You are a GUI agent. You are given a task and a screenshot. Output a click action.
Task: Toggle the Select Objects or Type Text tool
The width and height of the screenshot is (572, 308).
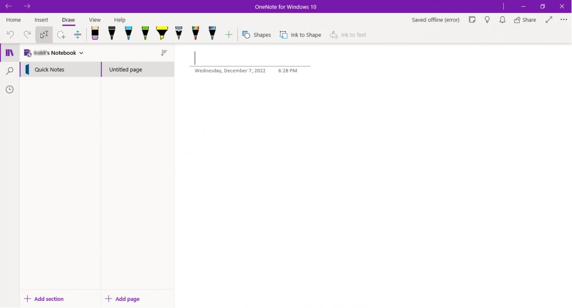coord(44,35)
